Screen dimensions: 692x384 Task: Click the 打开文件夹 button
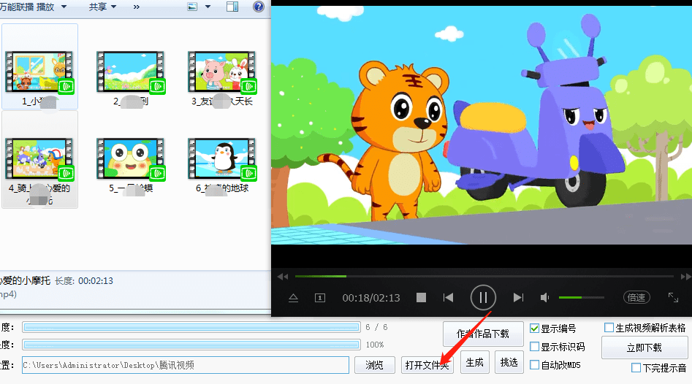(427, 365)
